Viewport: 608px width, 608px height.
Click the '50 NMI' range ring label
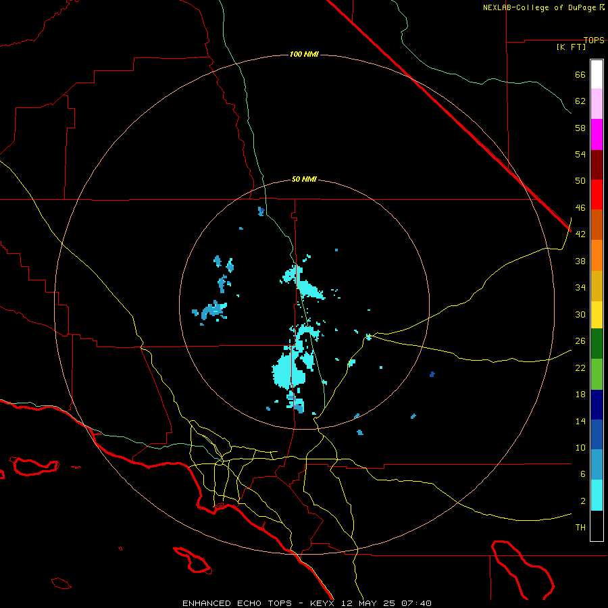pyautogui.click(x=304, y=179)
